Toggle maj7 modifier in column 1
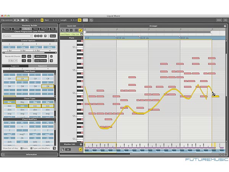The height and width of the screenshot is (172, 229). 10,134
